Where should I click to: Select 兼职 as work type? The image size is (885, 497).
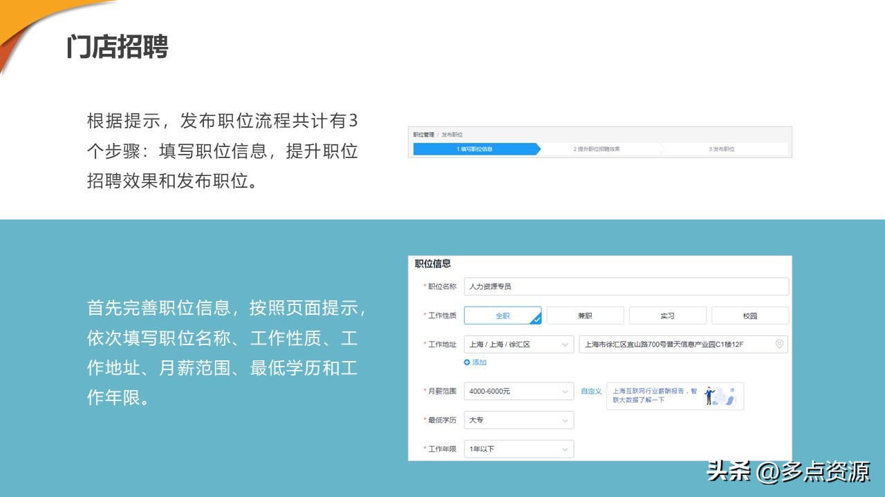[586, 315]
